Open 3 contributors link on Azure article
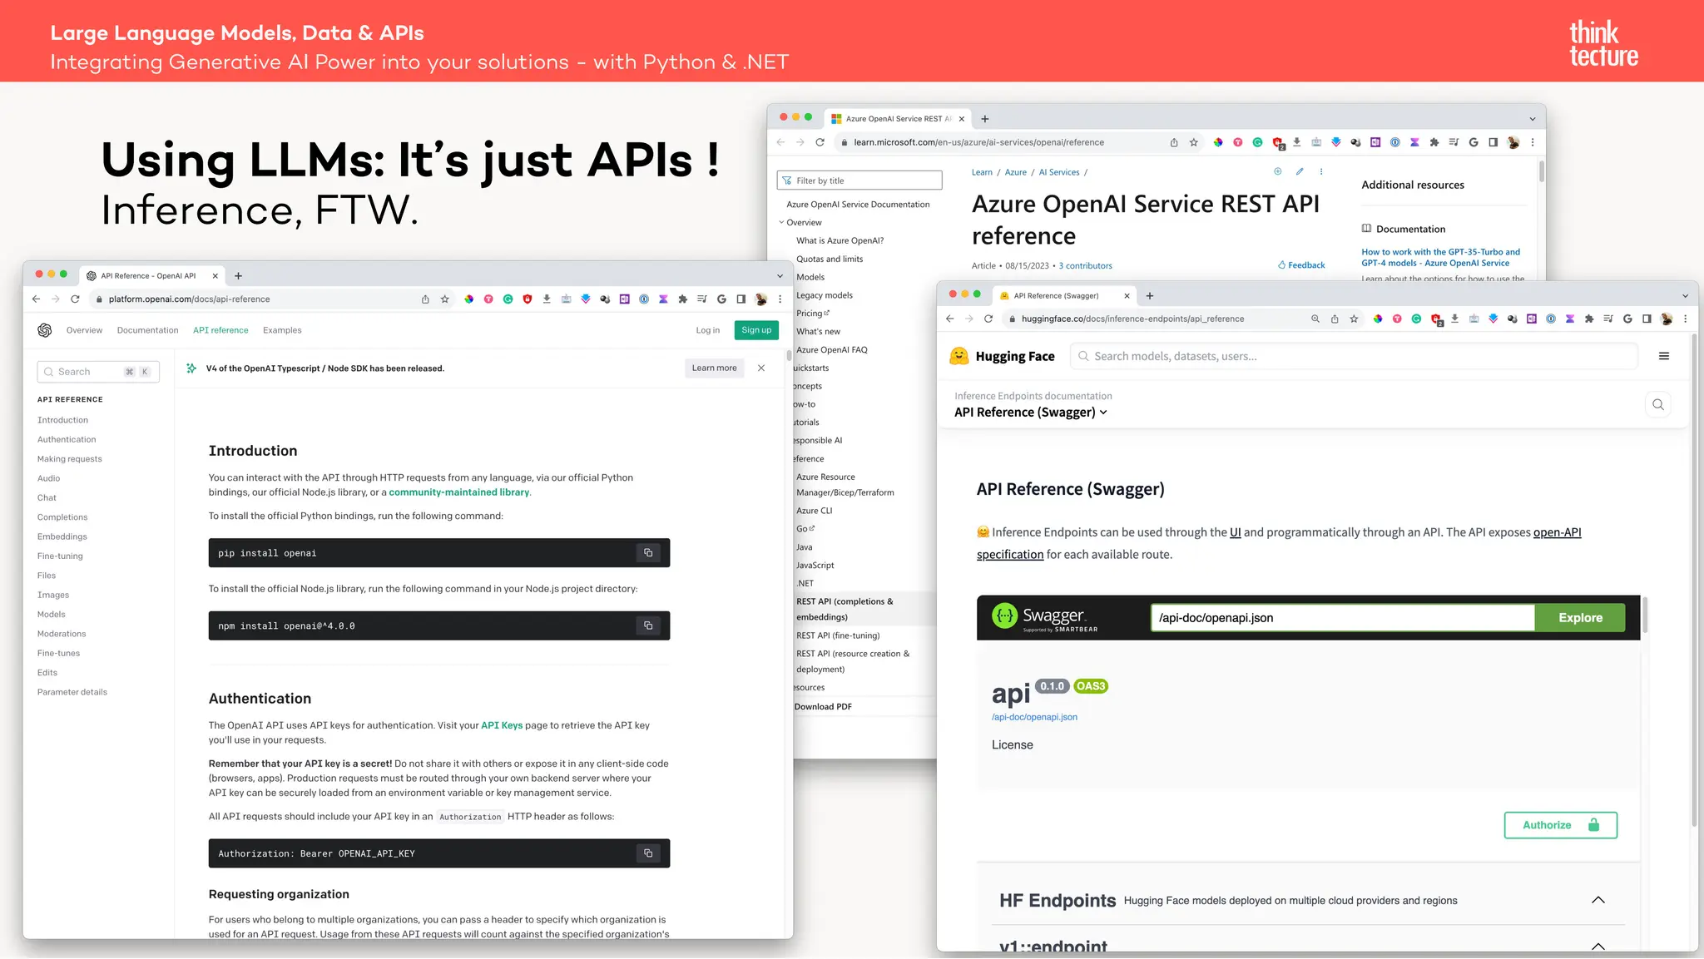Screen dimensions: 1704x959 (x=1085, y=266)
